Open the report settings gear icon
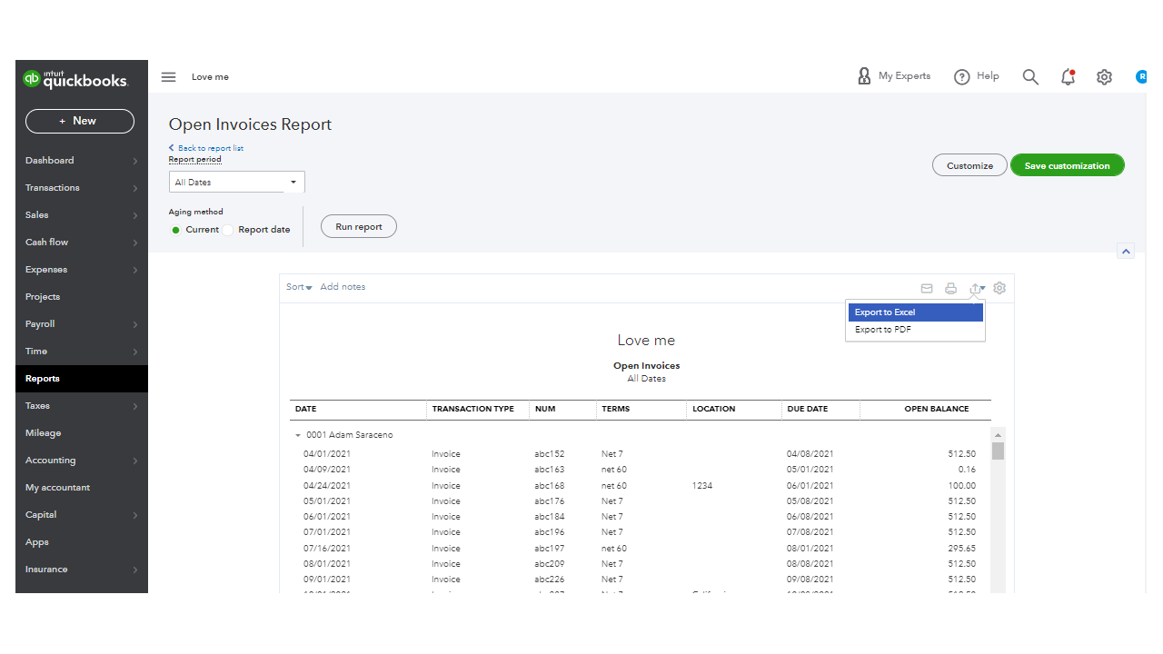Image resolution: width=1163 pixels, height=654 pixels. point(999,288)
